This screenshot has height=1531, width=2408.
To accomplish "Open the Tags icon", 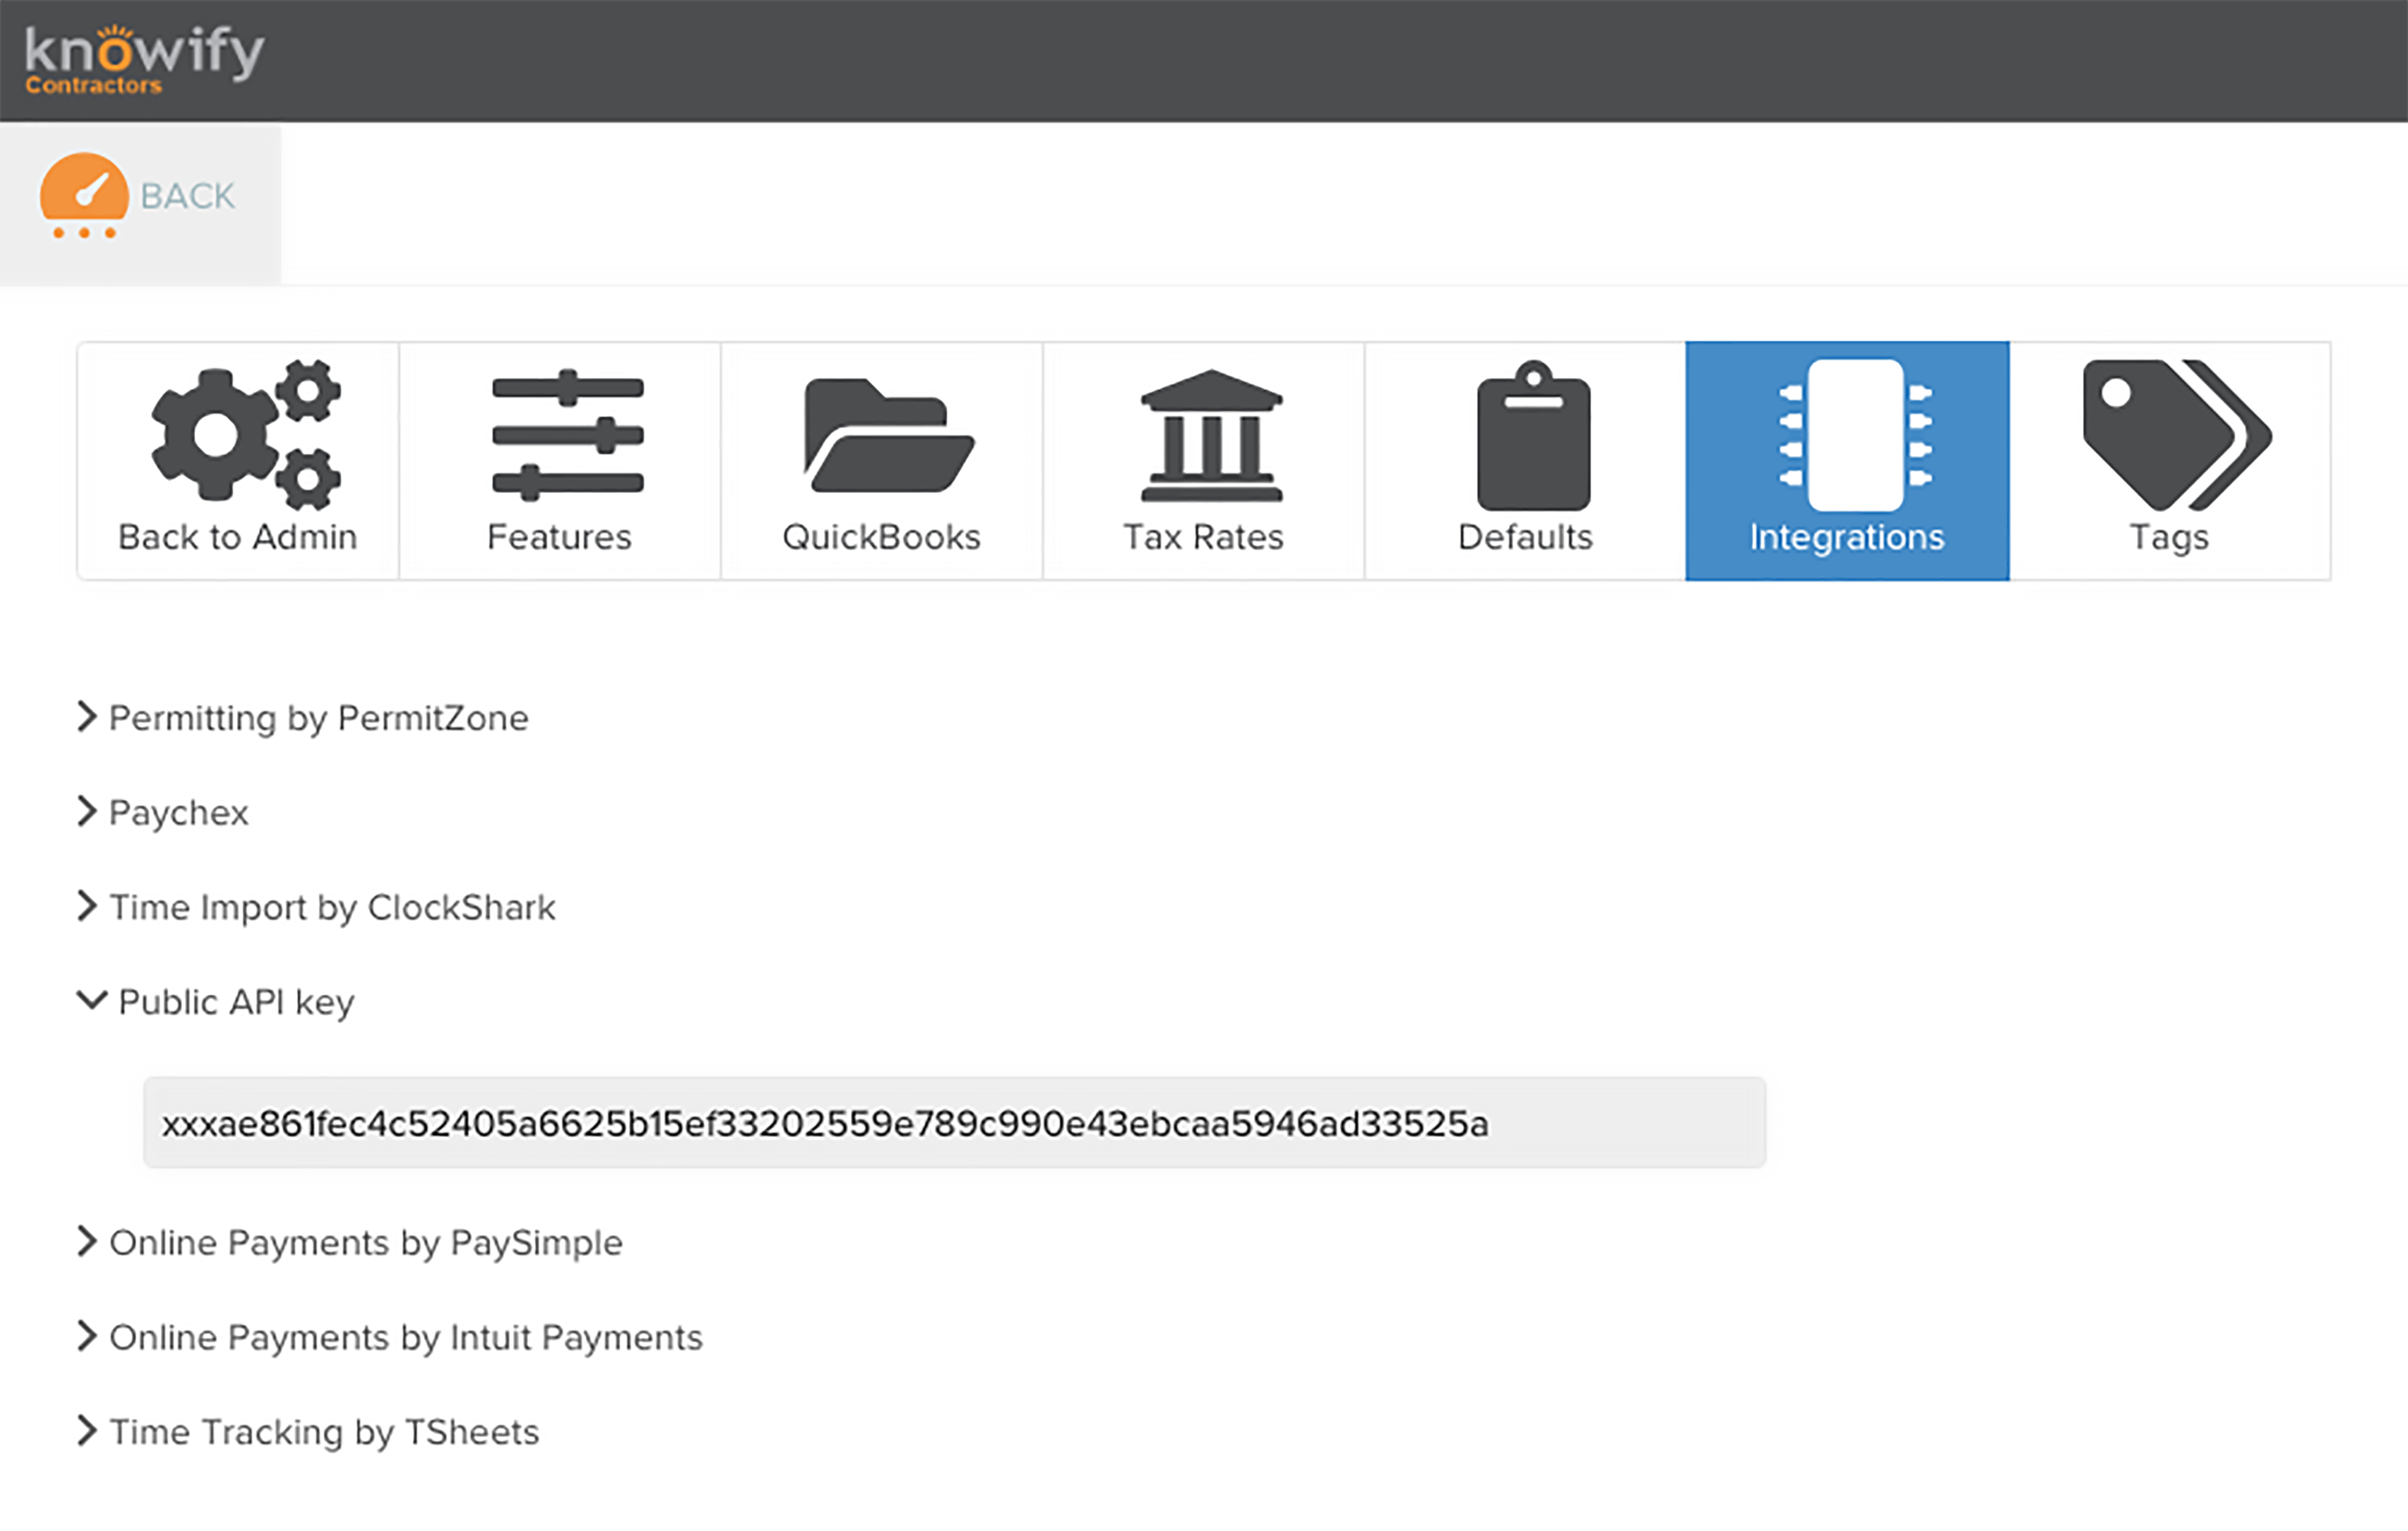I will 2177,435.
